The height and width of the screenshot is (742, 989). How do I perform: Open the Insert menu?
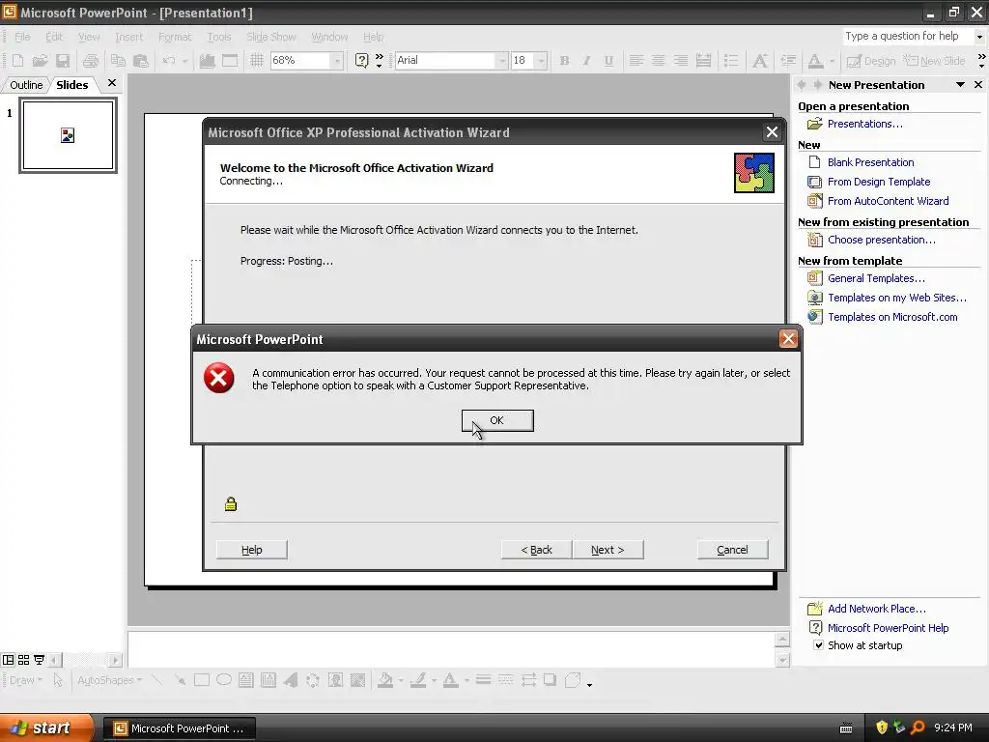[128, 37]
